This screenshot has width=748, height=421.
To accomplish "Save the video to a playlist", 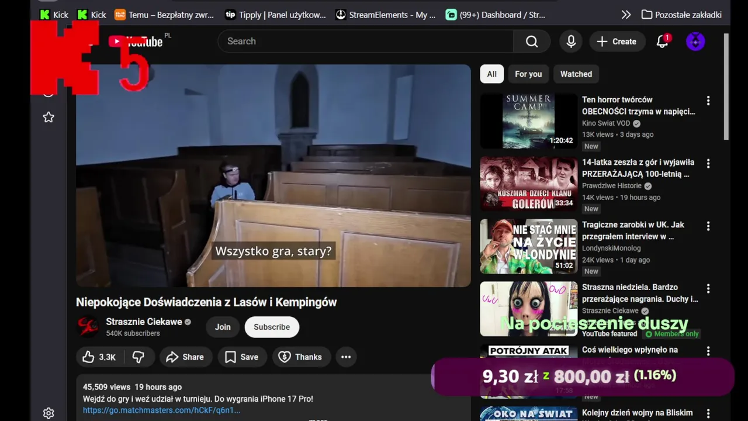I will [242, 357].
